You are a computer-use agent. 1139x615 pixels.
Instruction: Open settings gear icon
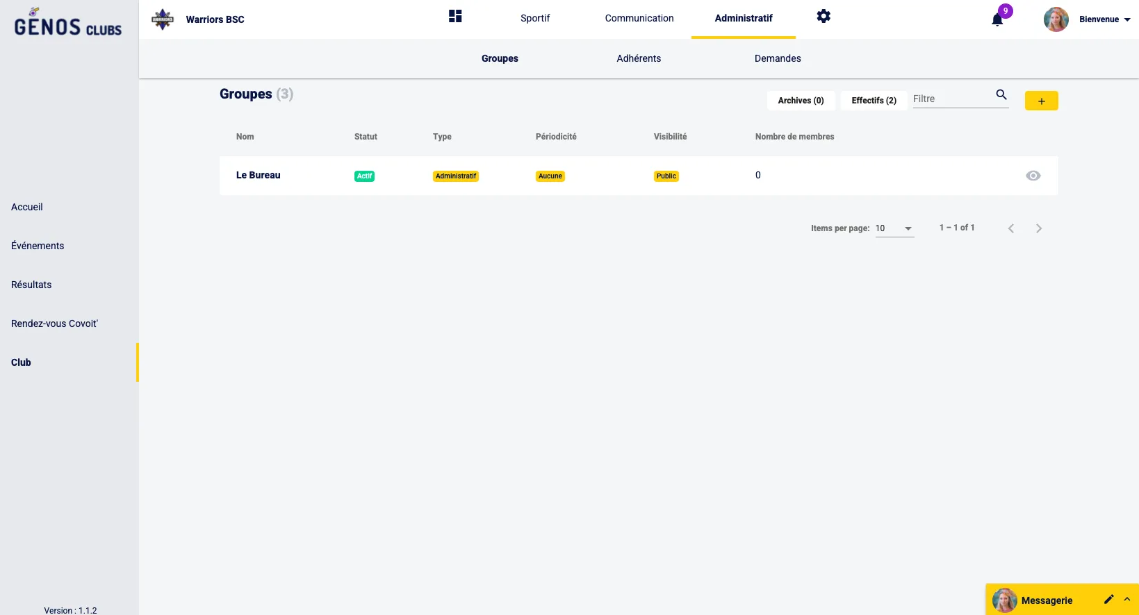coord(823,17)
